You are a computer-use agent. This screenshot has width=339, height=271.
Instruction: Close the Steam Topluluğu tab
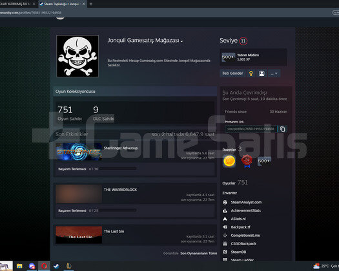tap(83, 4)
